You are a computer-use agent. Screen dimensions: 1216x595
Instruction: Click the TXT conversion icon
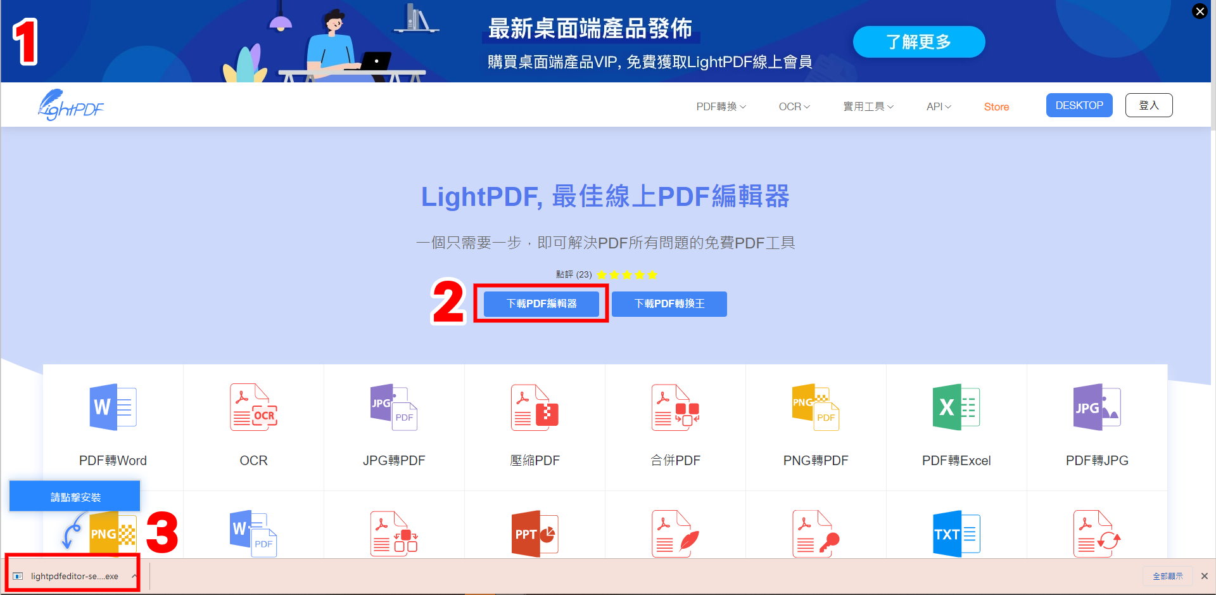point(956,534)
